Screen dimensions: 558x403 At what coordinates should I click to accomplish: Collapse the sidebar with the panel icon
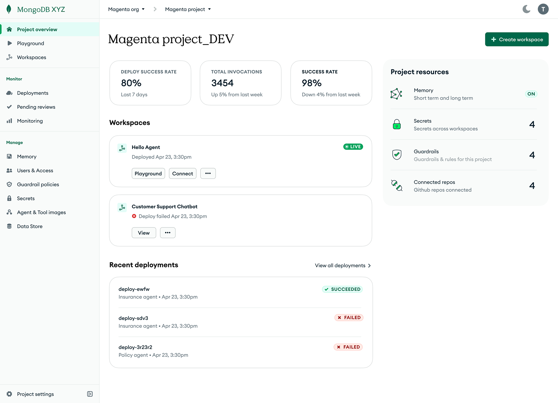tap(90, 394)
